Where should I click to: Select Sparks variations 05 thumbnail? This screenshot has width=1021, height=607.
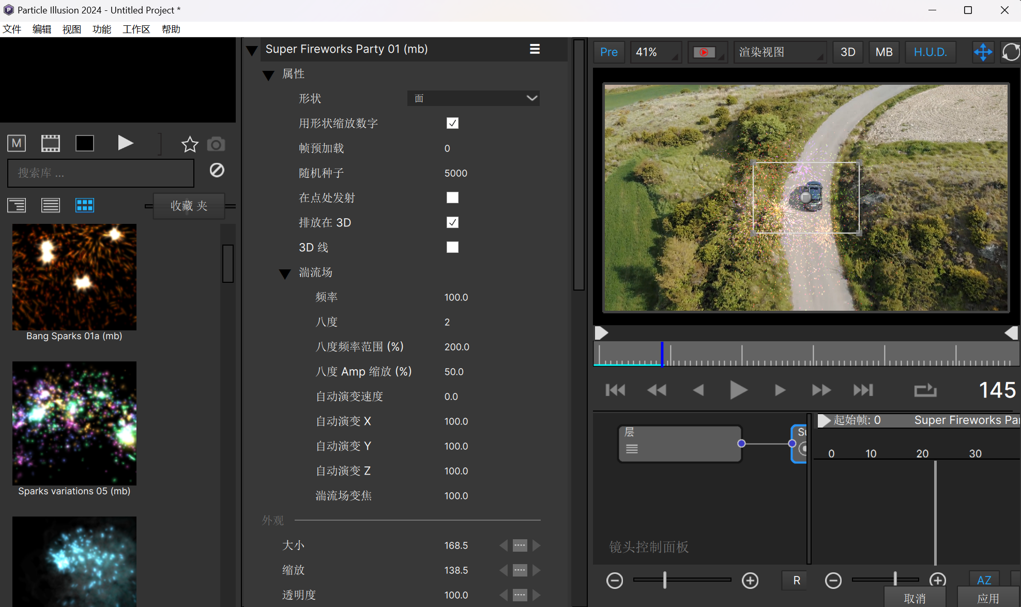coord(74,423)
